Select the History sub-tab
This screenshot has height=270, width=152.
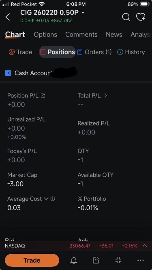(131, 52)
